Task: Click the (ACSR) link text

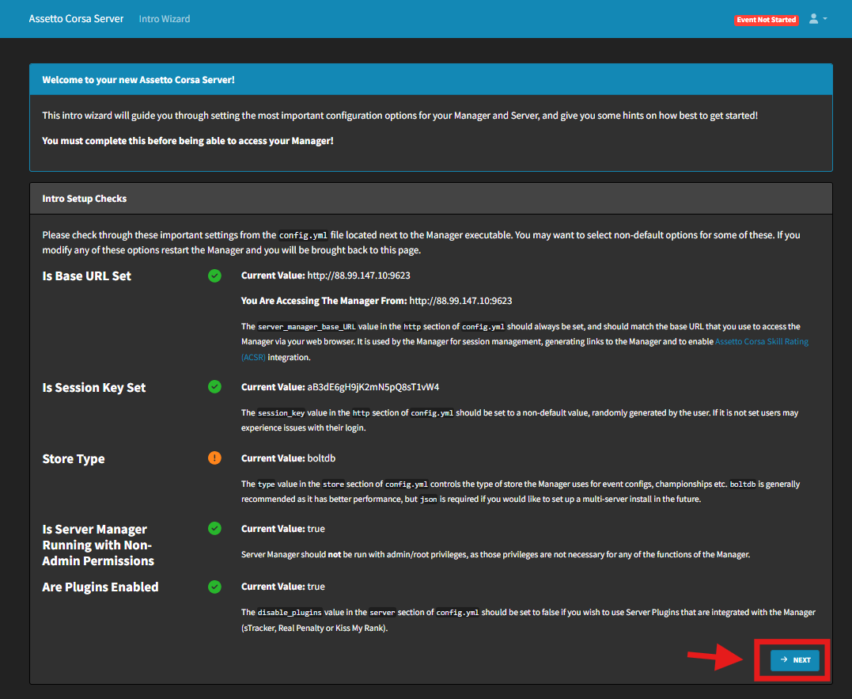Action: [x=253, y=357]
